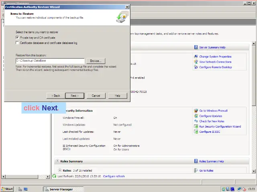Click the Configure Updates icon
The height and width of the screenshot is (192, 257).
pyautogui.click(x=196, y=116)
